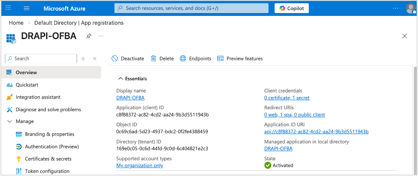Image resolution: width=418 pixels, height=176 pixels.
Task: Open Certificates & secrets
Action: coord(48,159)
